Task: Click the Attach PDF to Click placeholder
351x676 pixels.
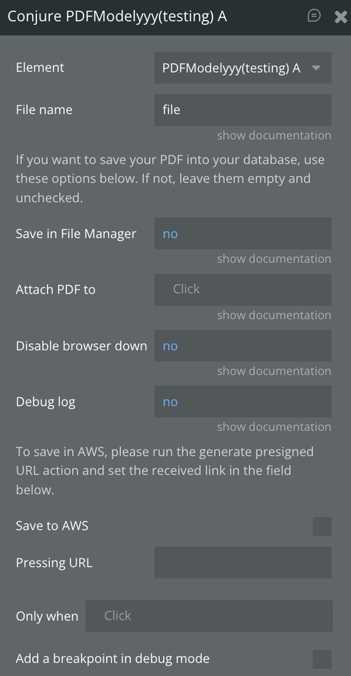Action: tap(186, 289)
